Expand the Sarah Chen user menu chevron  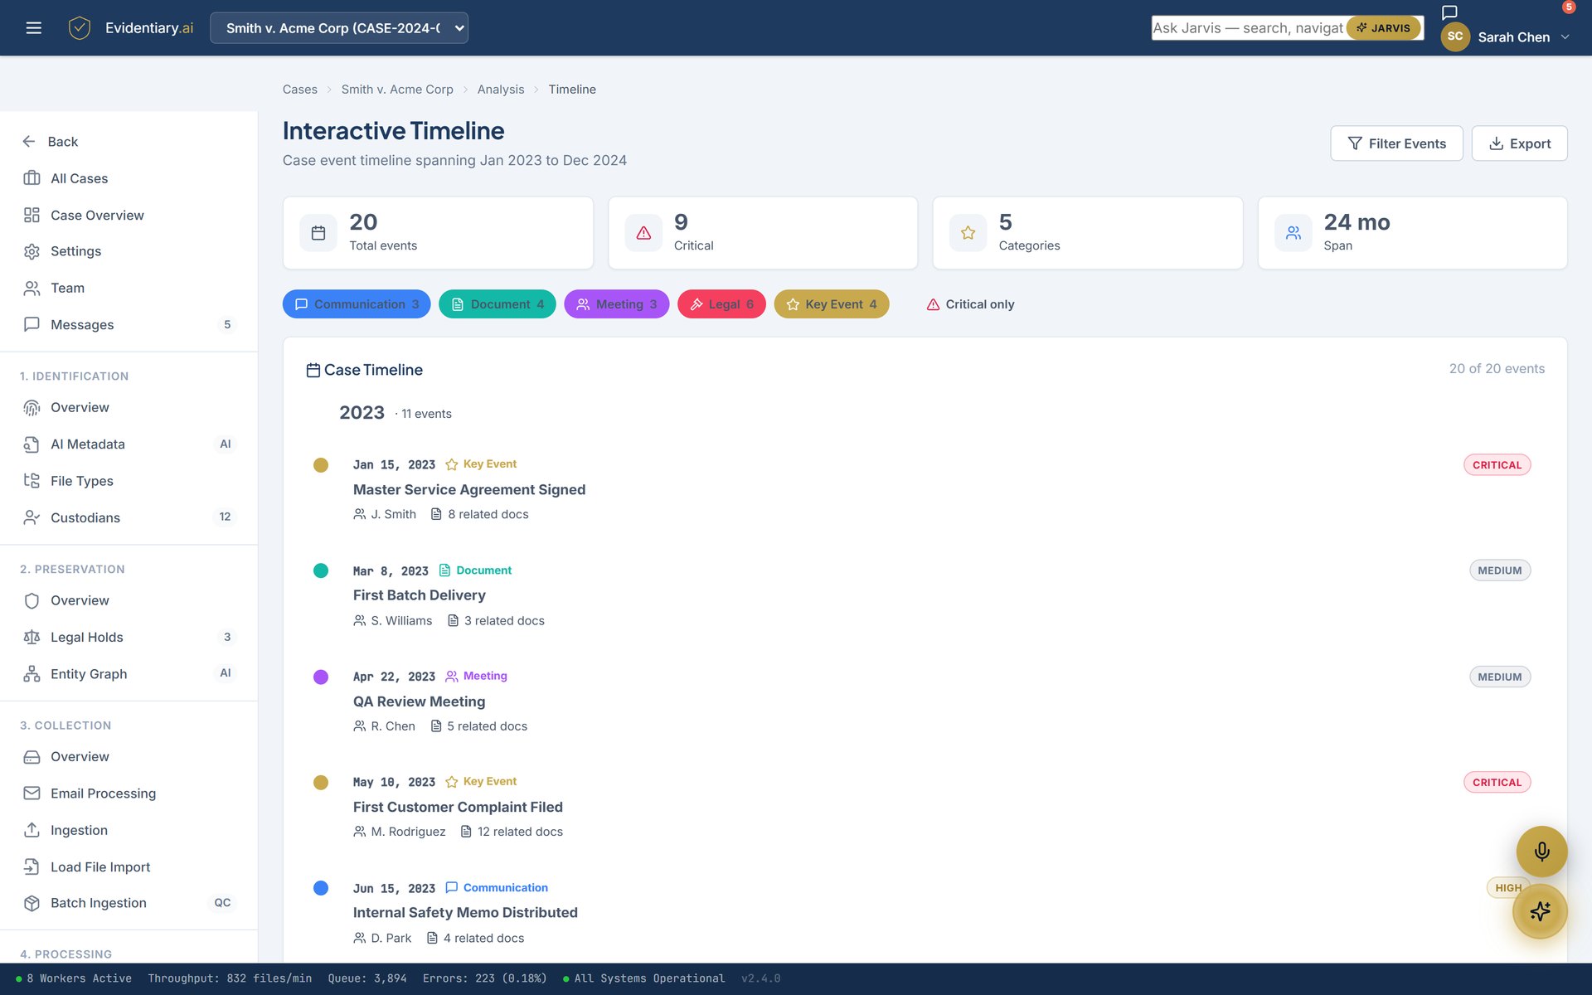click(1565, 37)
